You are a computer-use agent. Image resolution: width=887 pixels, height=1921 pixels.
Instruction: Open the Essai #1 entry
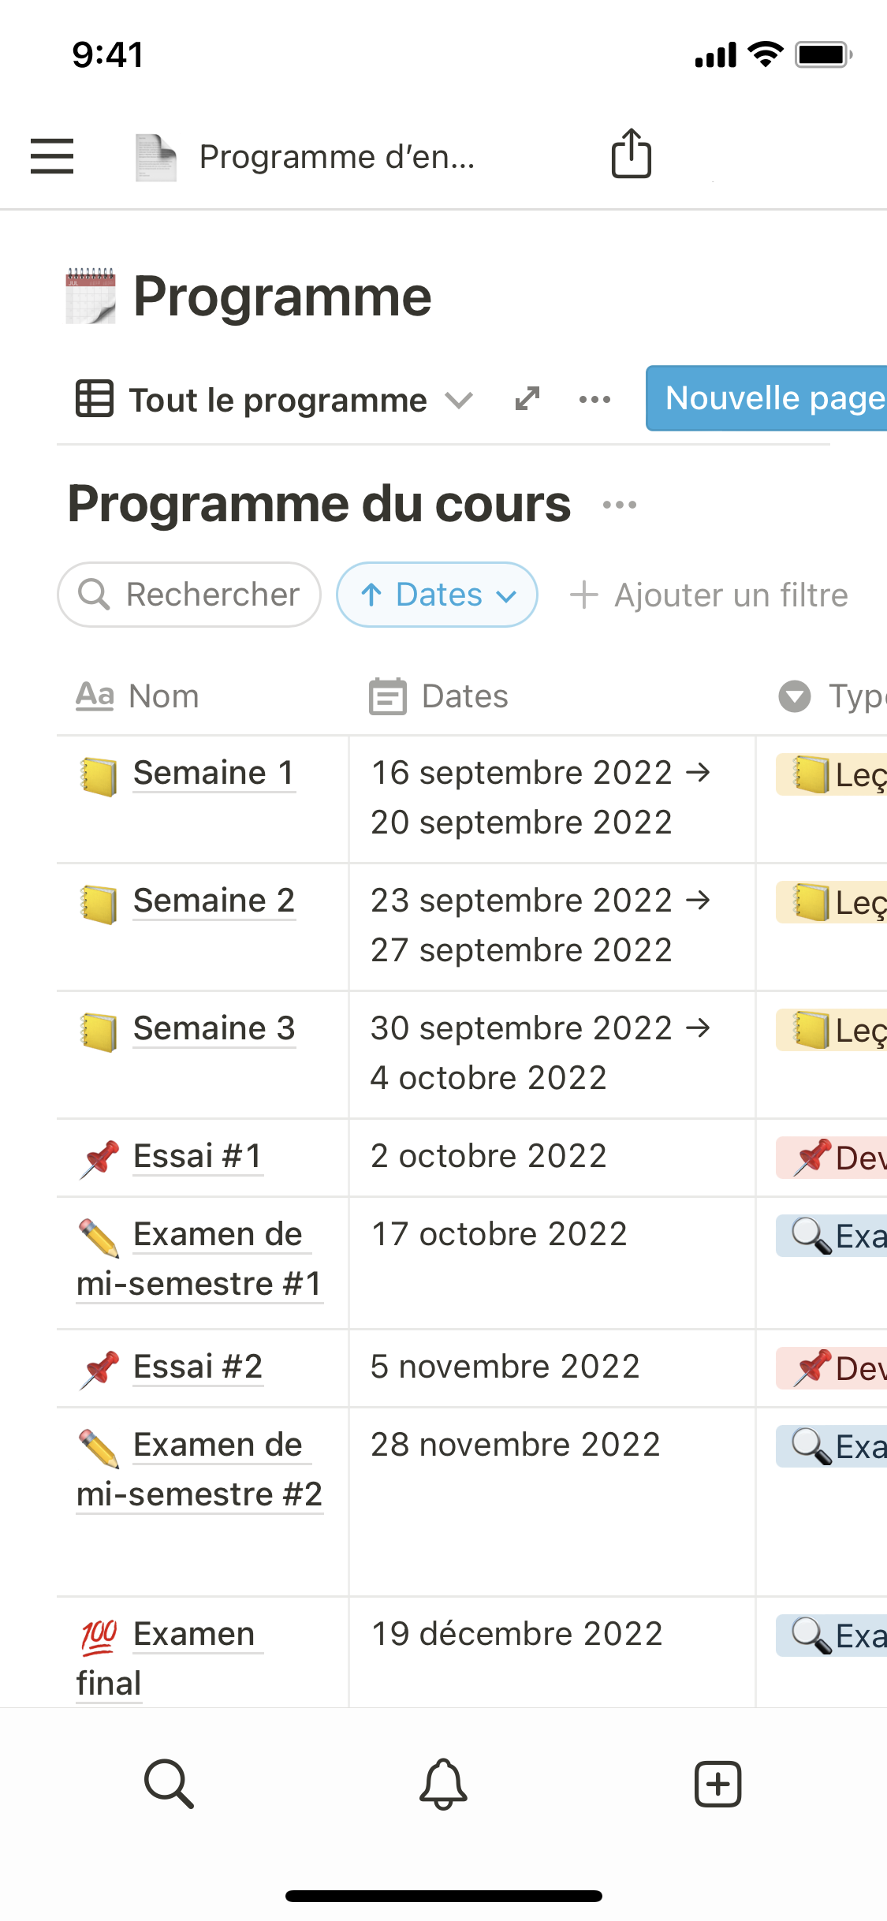coord(197,1156)
